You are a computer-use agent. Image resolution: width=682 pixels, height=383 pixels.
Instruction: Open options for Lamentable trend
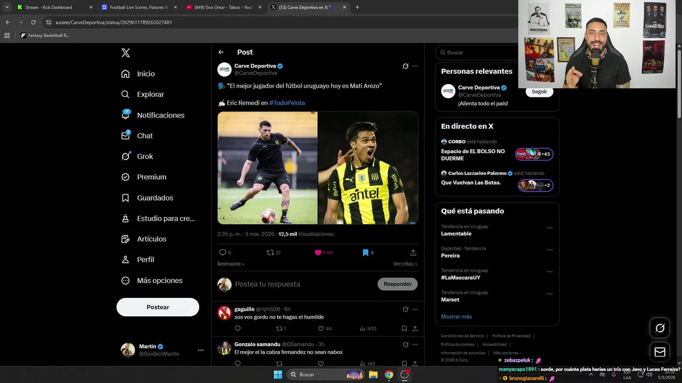550,228
